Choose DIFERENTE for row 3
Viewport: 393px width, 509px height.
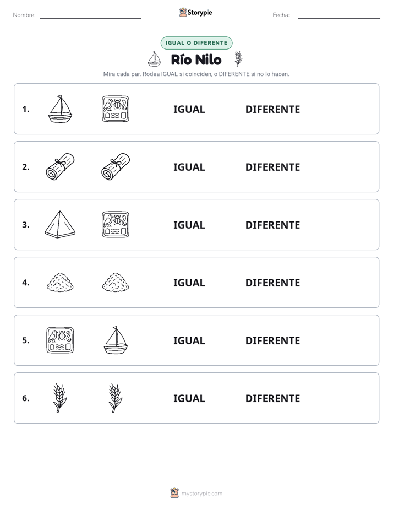click(272, 225)
